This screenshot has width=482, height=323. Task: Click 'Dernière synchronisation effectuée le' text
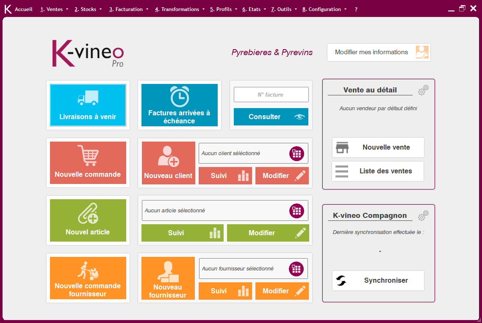(378, 232)
